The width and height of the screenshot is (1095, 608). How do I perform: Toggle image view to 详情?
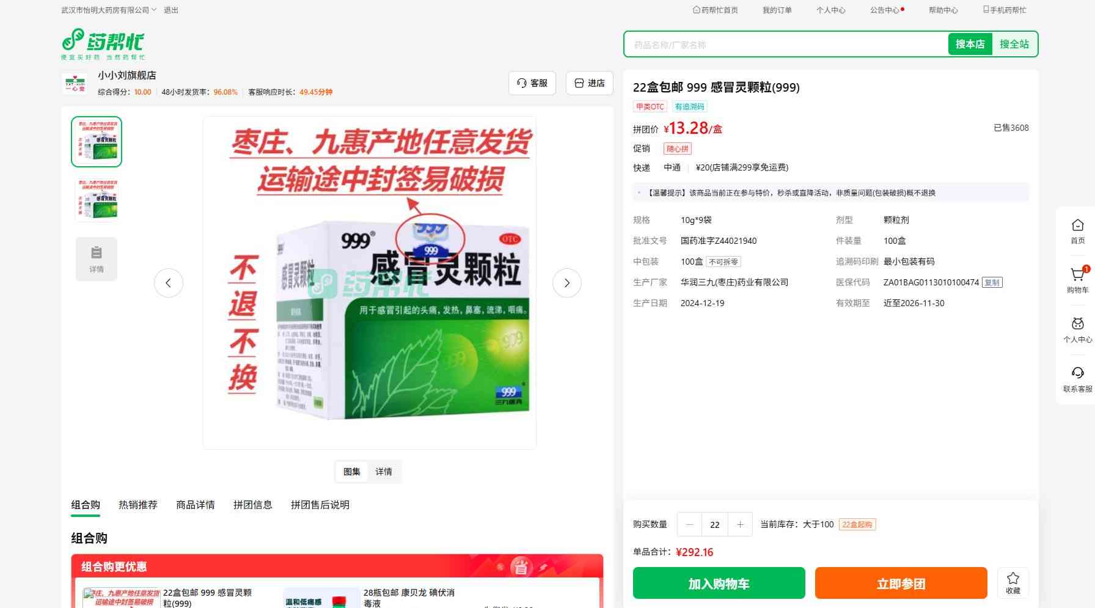coord(384,472)
